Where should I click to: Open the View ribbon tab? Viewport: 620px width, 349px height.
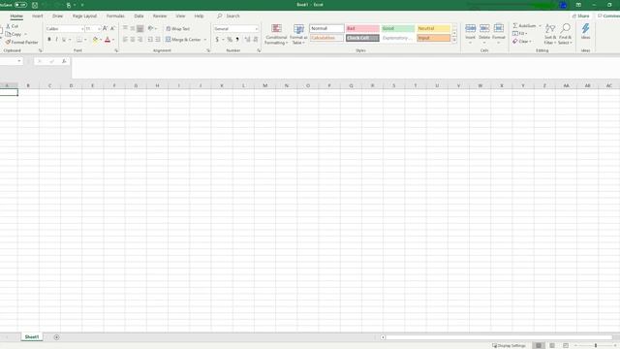180,16
